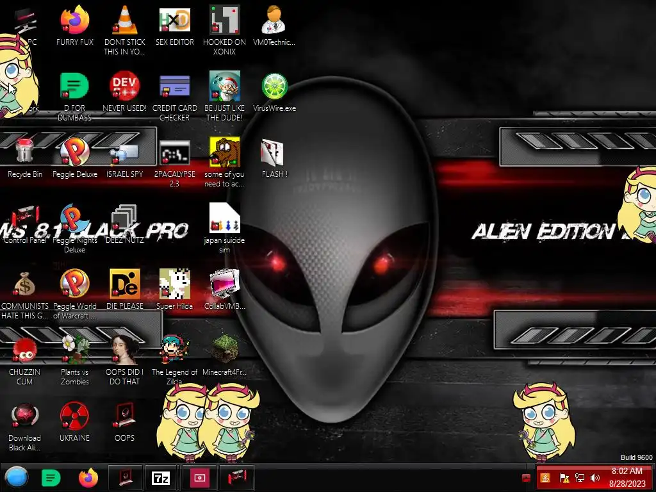Select Peggle World of Warcraft icon

click(x=74, y=284)
